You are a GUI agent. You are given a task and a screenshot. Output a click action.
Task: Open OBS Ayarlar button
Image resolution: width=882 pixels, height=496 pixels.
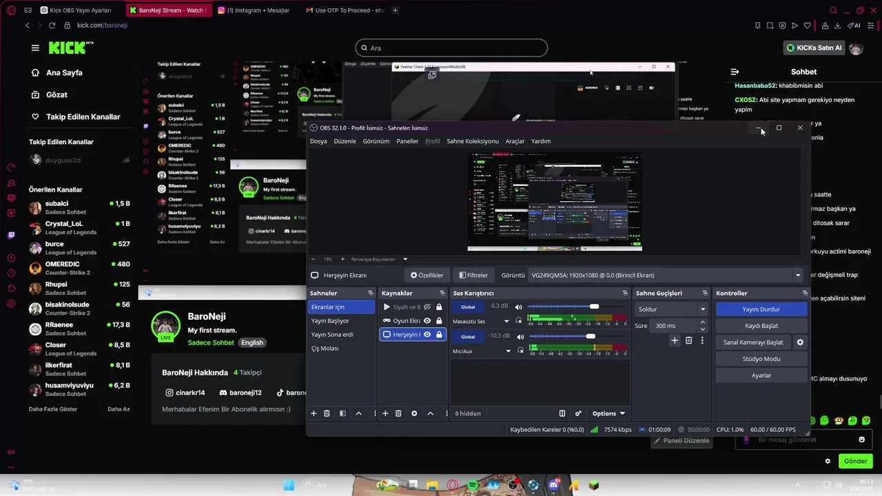click(761, 375)
